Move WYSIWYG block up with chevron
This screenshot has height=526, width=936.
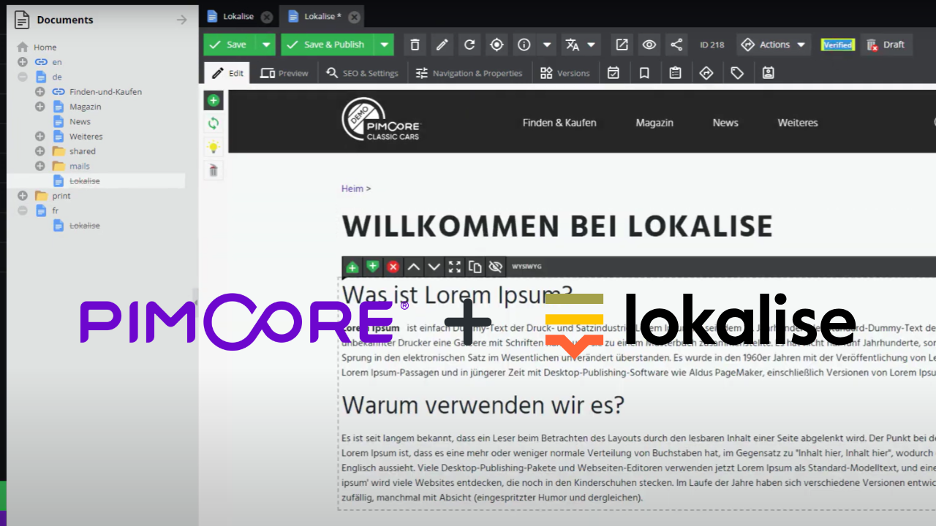413,267
